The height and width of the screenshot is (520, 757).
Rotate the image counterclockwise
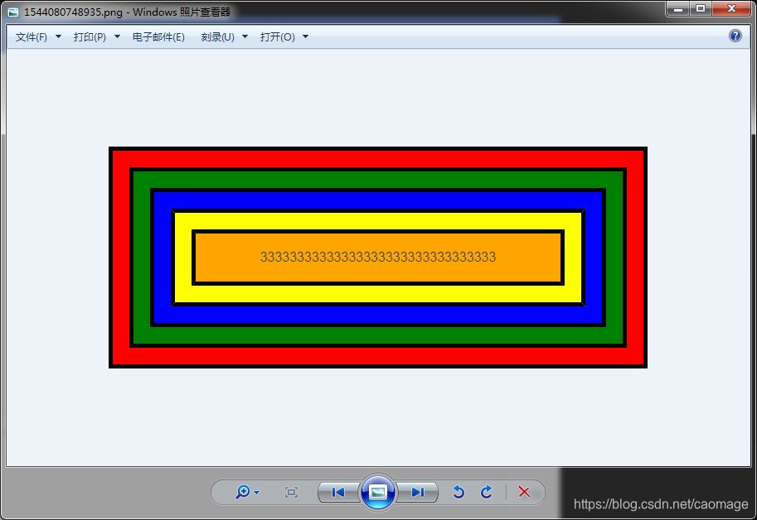pos(459,492)
